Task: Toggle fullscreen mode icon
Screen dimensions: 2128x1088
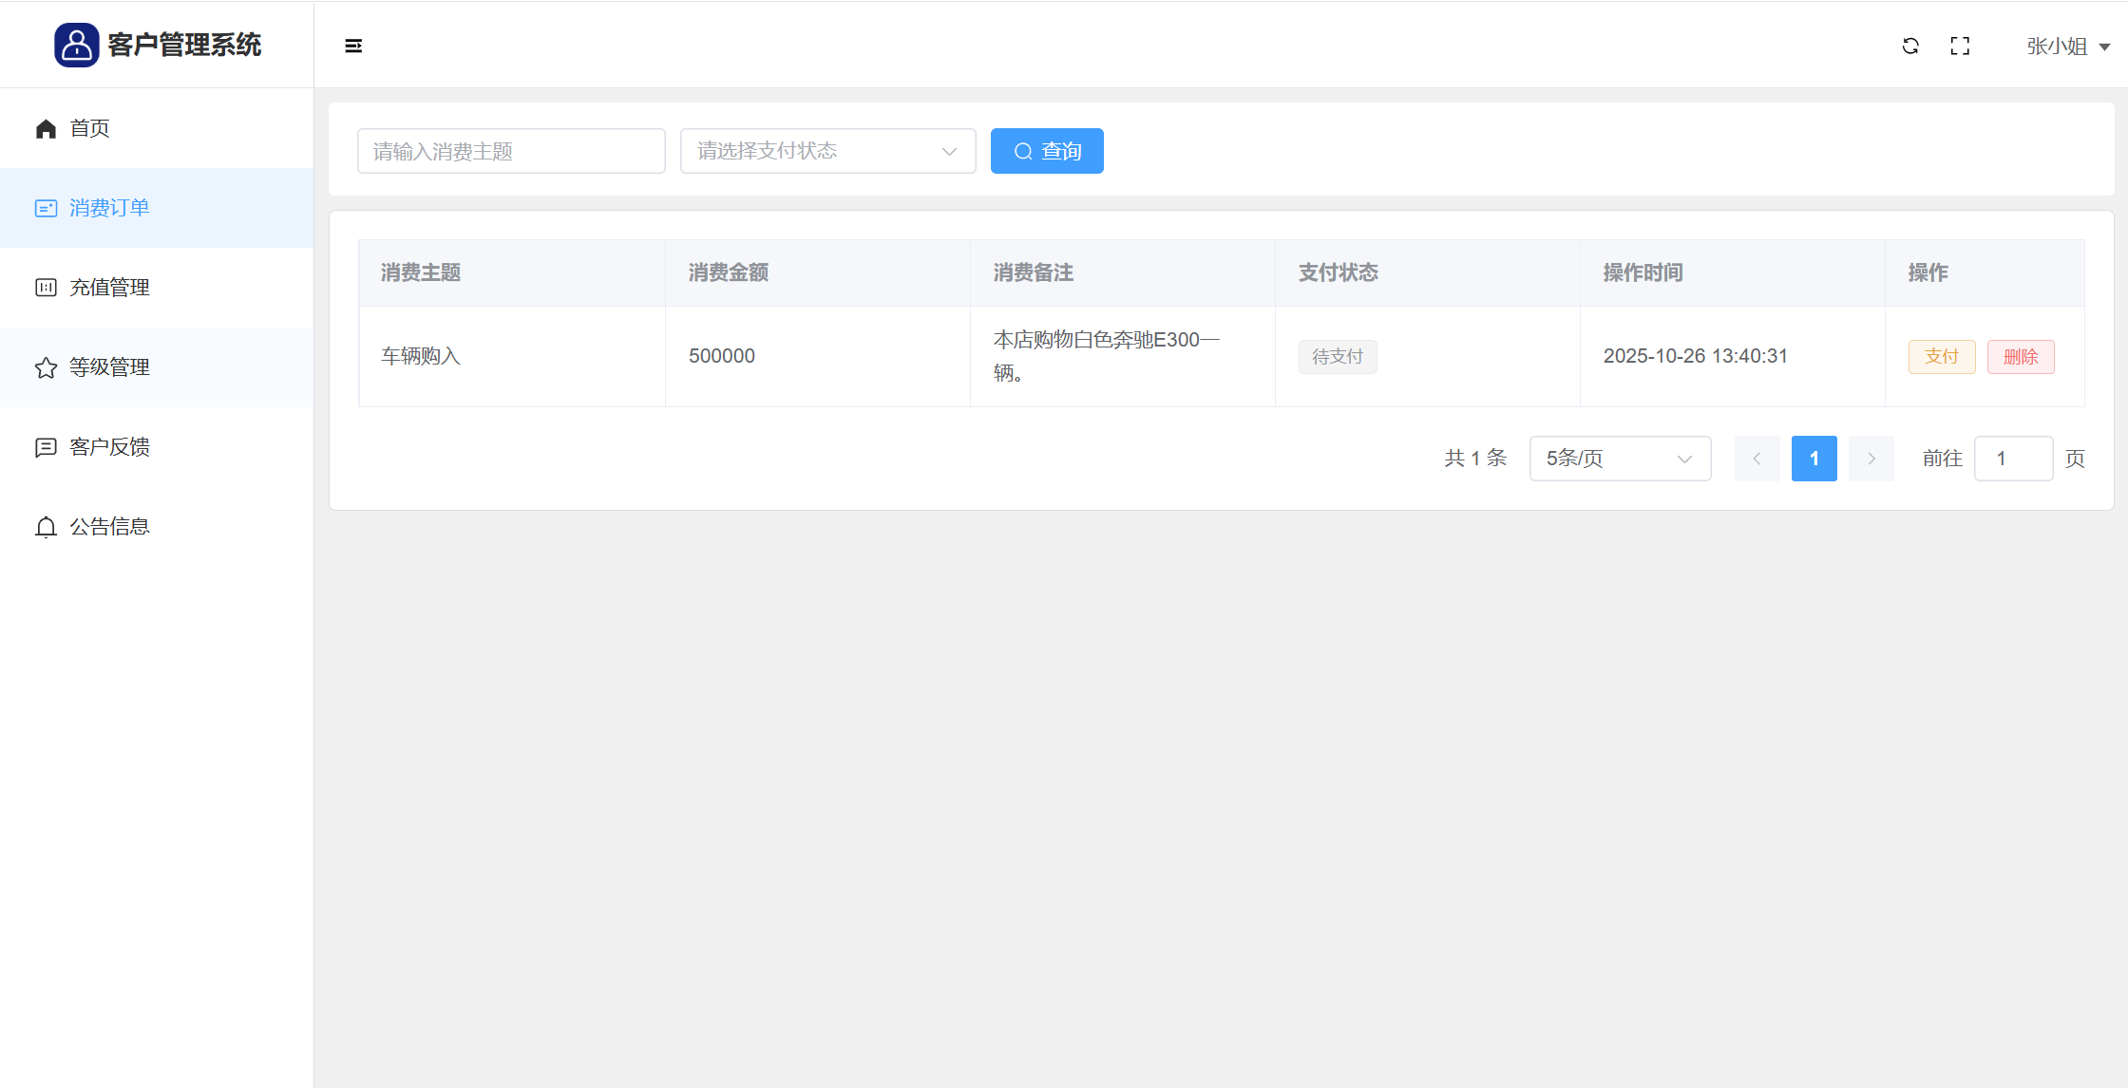Action: [x=1960, y=46]
